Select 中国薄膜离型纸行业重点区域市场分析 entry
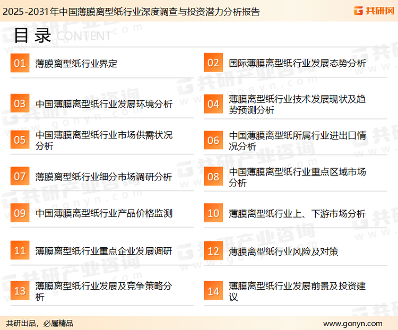Screen dimensions: 398x330 point(297,177)
